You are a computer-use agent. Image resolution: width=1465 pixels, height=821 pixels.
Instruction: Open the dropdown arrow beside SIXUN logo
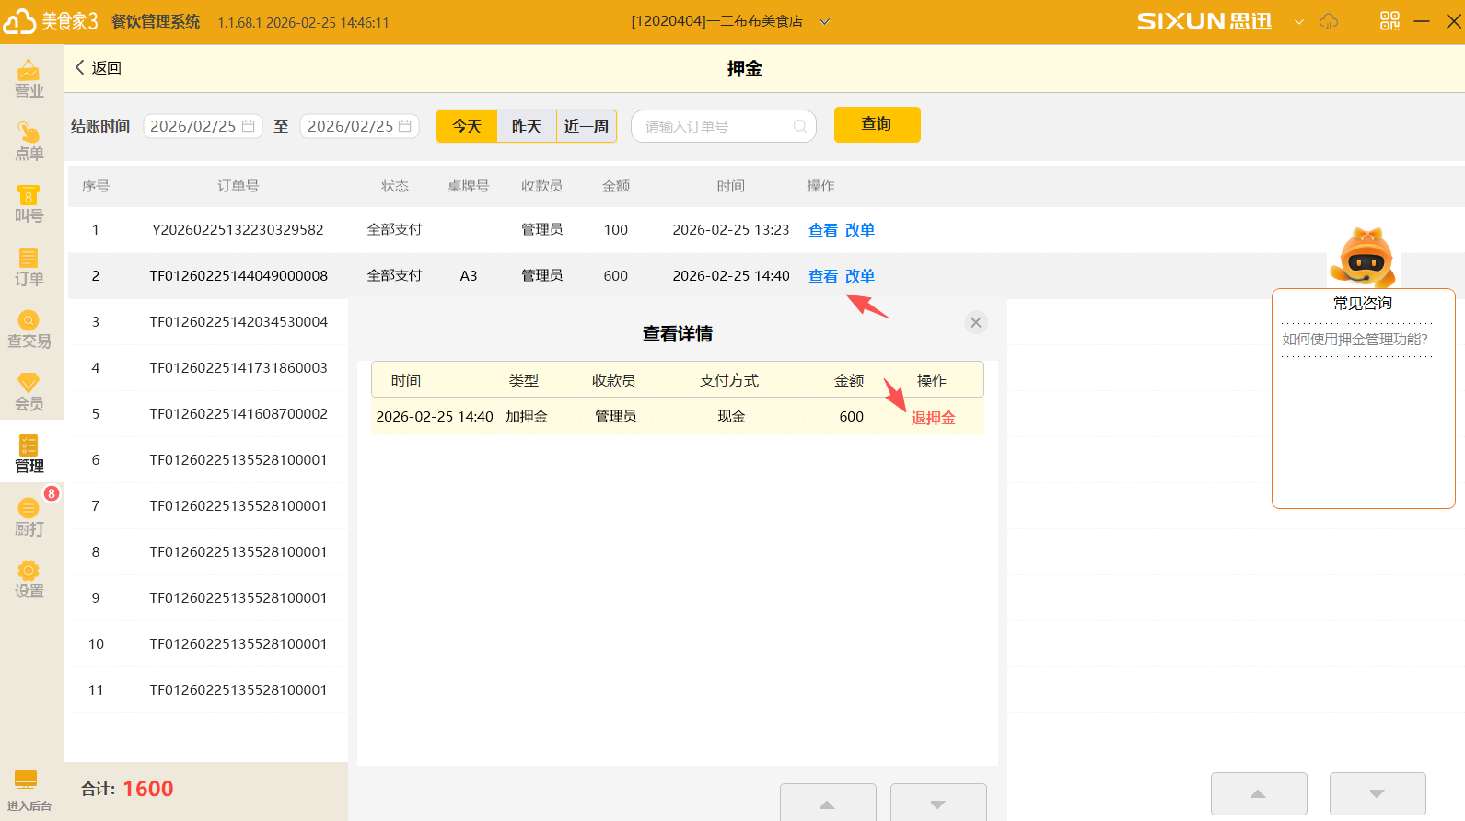(1298, 21)
